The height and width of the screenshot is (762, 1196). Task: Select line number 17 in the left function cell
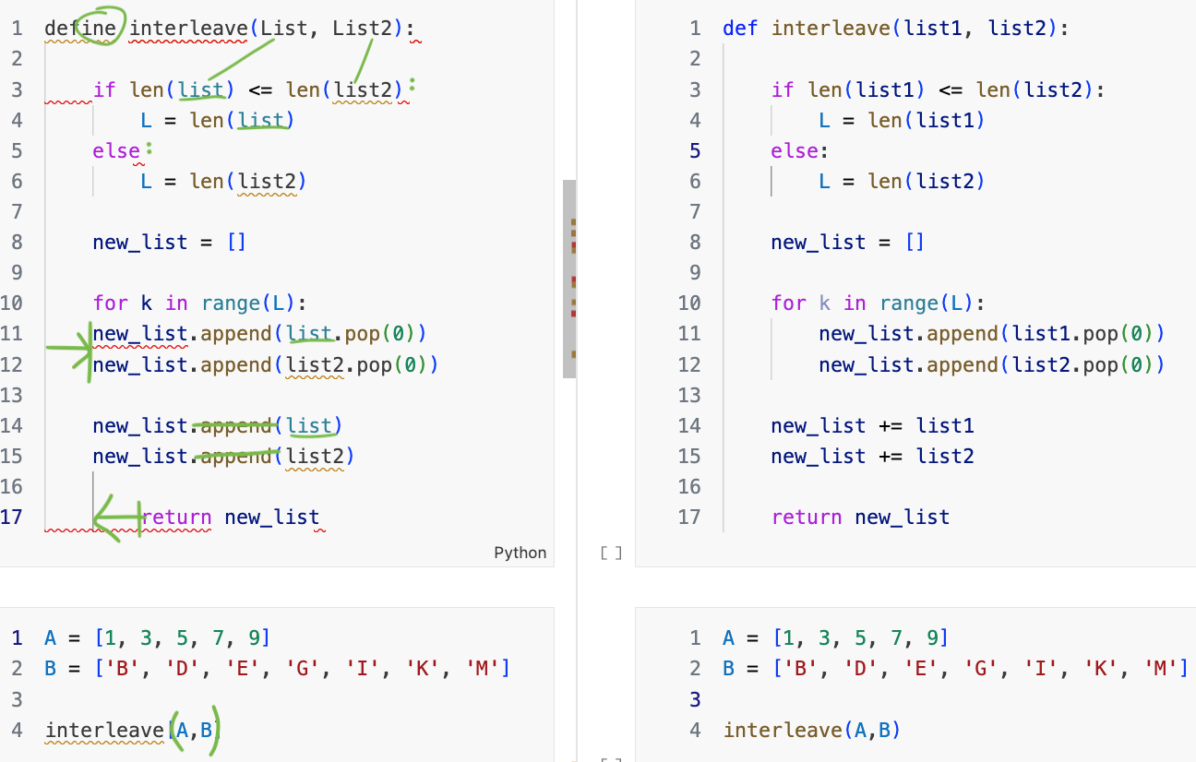click(x=13, y=517)
